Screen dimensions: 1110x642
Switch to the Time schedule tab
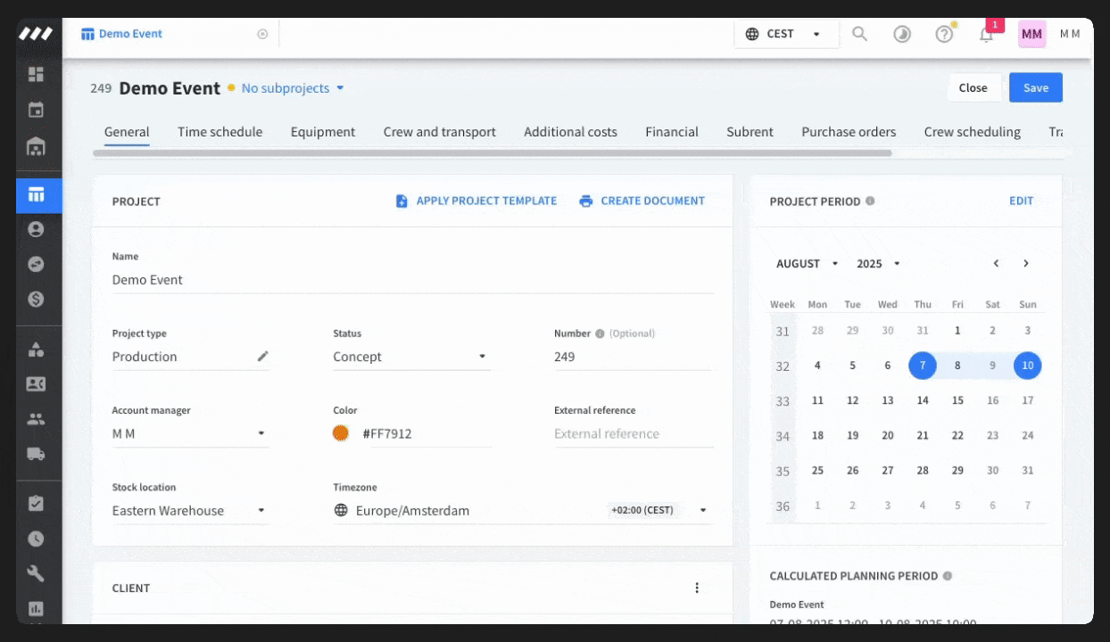[x=220, y=132]
